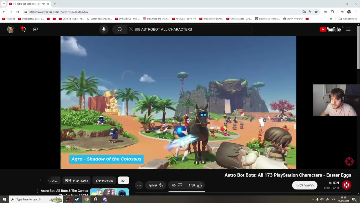Run search with the magnifier icon
The height and width of the screenshot is (203, 360).
pos(120,29)
